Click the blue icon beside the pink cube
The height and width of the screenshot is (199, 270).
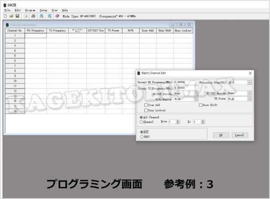(x=49, y=16)
